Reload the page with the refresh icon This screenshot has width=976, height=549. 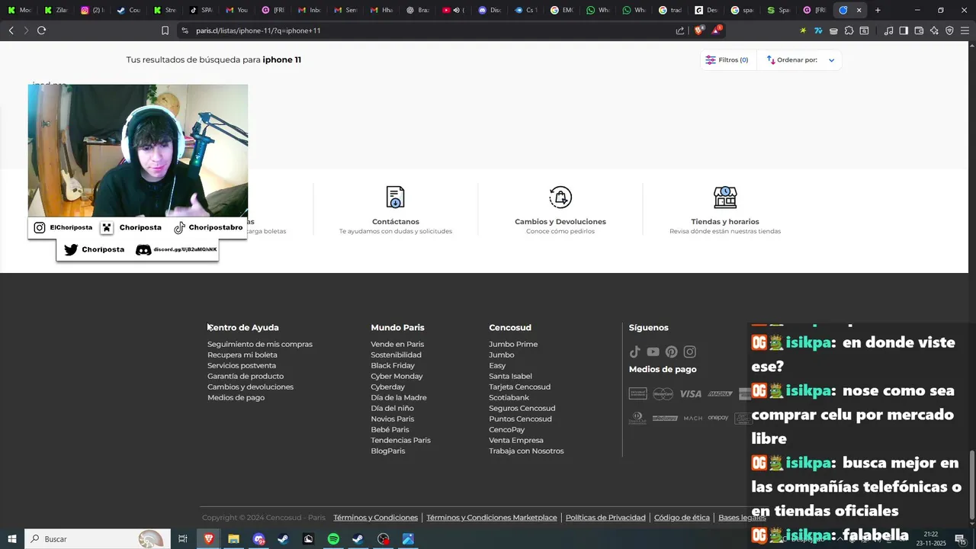(41, 30)
